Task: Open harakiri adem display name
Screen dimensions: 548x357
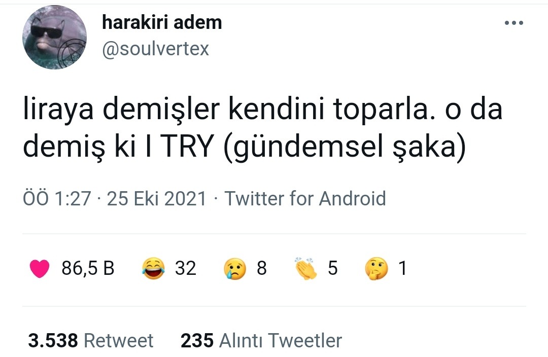Action: coord(162,22)
